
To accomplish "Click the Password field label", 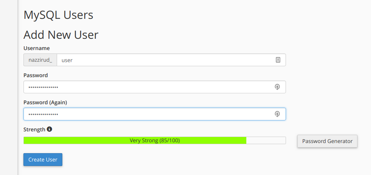I will coord(36,75).
